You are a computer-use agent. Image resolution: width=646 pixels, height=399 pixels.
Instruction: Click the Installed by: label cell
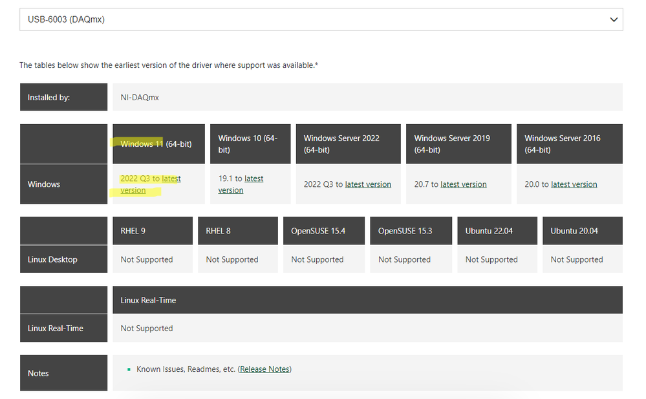point(63,97)
